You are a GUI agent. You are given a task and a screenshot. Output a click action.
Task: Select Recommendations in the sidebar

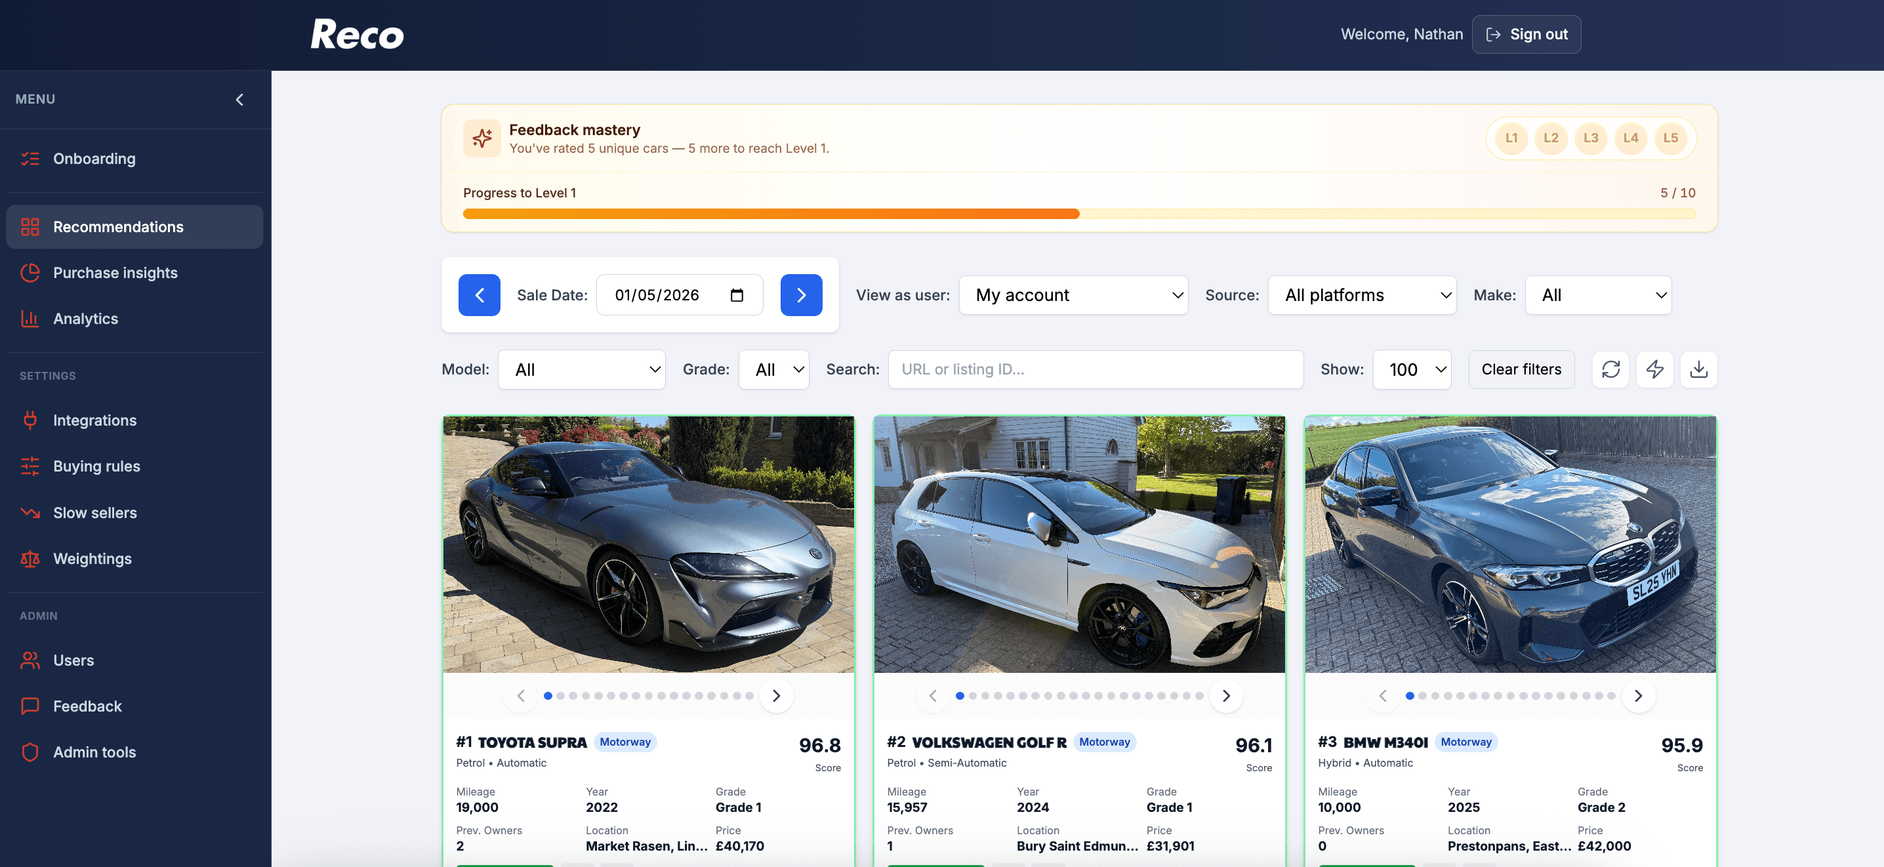(134, 227)
